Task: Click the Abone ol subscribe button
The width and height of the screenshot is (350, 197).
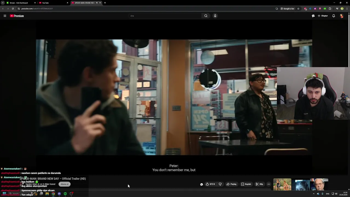Action: coord(65,184)
